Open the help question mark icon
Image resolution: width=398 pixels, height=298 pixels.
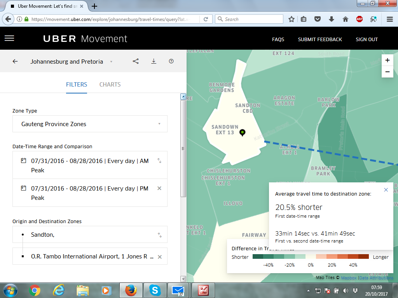pyautogui.click(x=171, y=61)
